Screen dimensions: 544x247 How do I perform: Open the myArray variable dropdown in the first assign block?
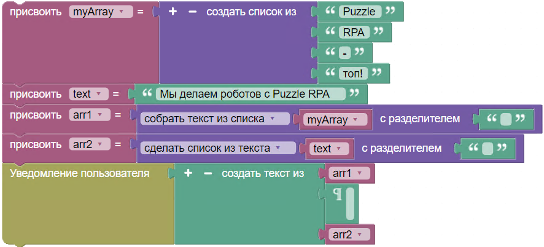pyautogui.click(x=101, y=12)
